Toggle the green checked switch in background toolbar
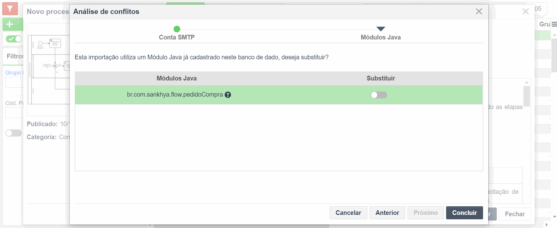The image size is (557, 228). coord(14,39)
